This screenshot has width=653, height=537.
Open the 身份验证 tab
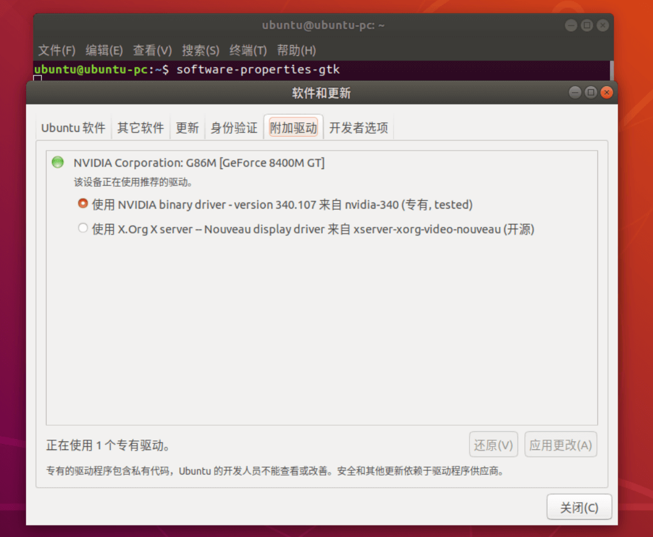point(234,128)
